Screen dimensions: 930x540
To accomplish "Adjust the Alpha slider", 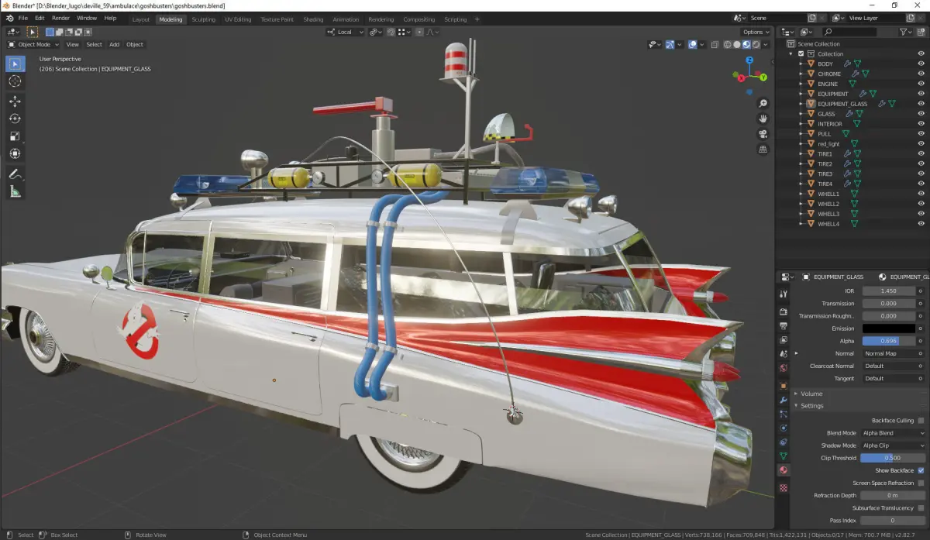I will pyautogui.click(x=887, y=341).
